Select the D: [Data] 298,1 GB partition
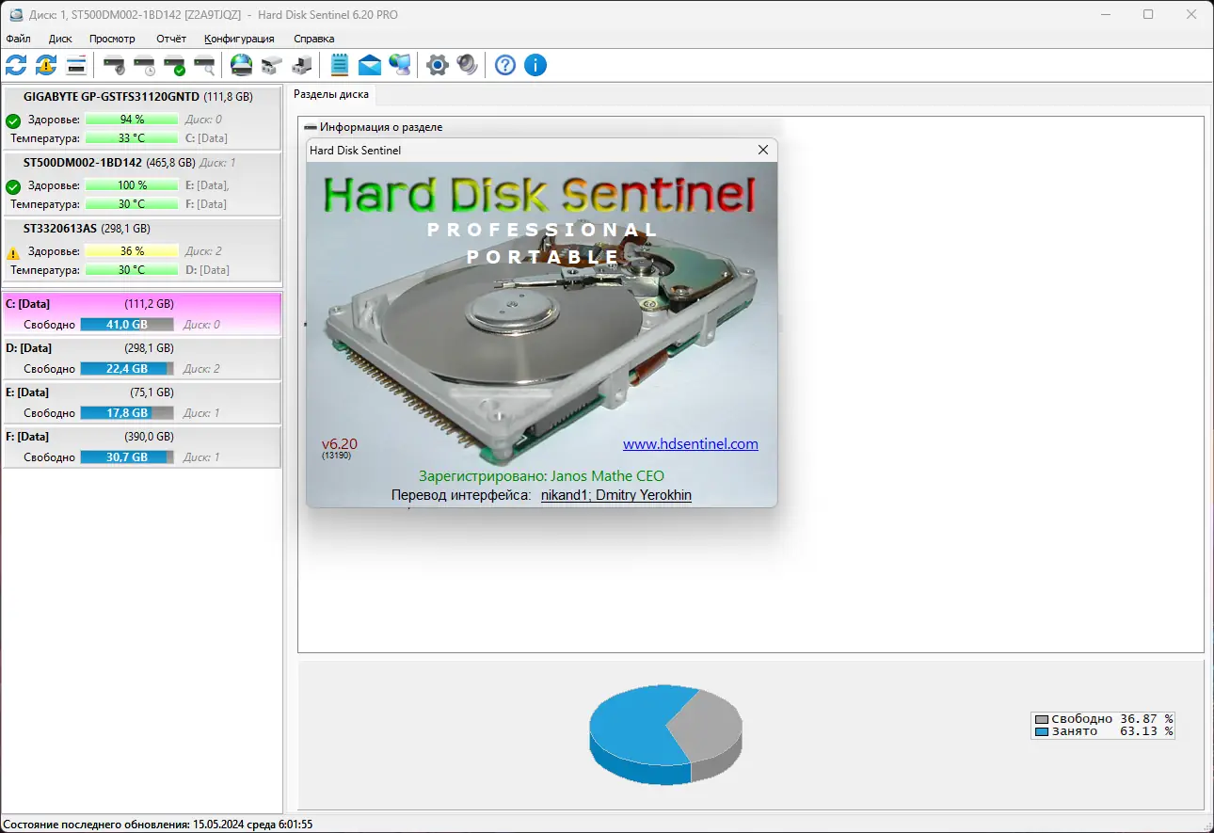Screen dimensions: 1214x833 click(142, 359)
